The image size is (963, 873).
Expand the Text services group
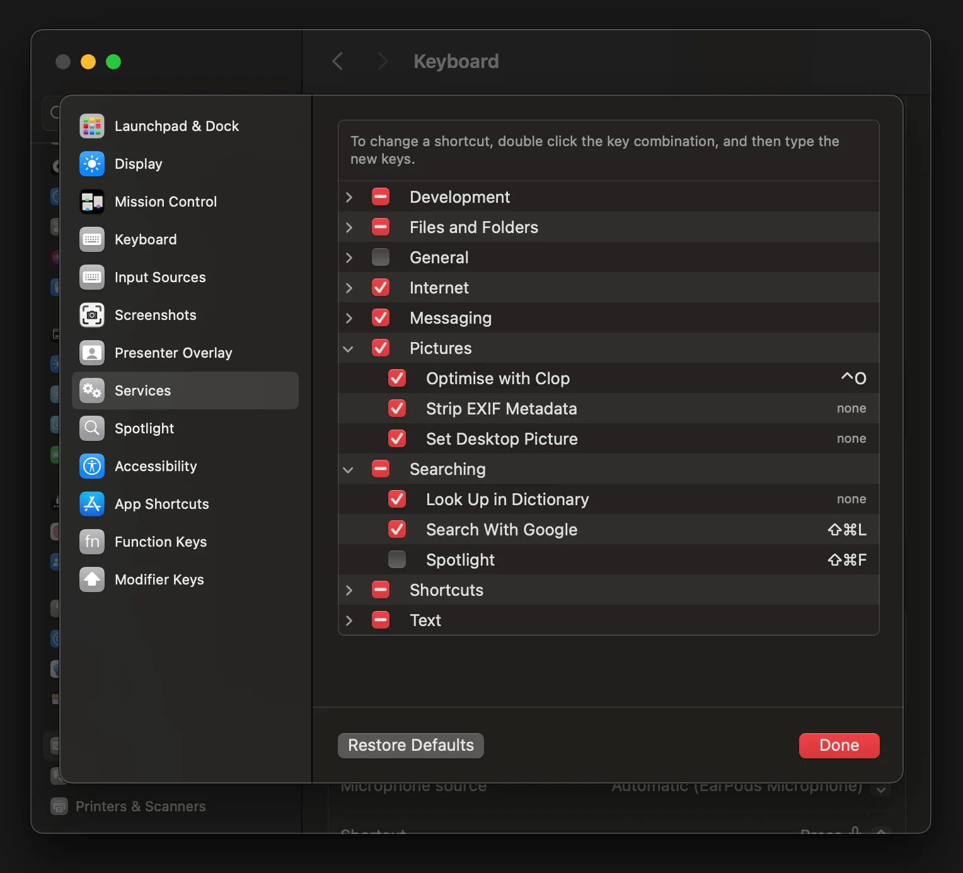[349, 620]
